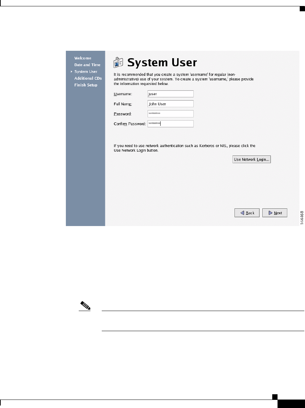
Task: Click the Password label
Action: pyautogui.click(x=123, y=114)
